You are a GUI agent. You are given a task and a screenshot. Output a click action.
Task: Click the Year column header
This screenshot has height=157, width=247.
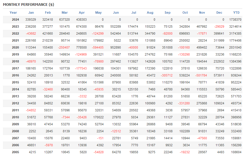tap(13, 13)
